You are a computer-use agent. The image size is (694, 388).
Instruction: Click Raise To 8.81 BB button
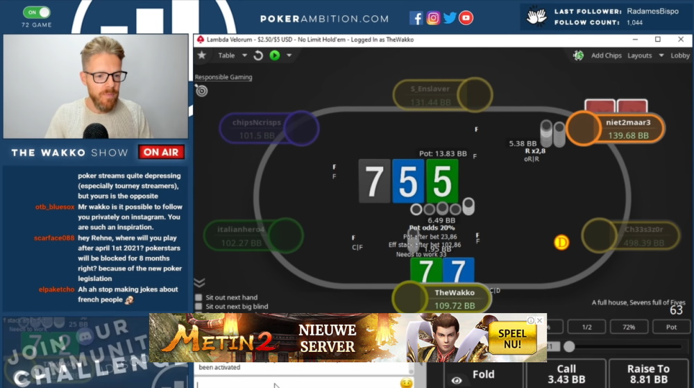648,374
